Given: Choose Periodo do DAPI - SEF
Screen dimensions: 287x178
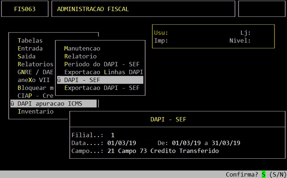Looking at the screenshot, I should pyautogui.click(x=102, y=64).
